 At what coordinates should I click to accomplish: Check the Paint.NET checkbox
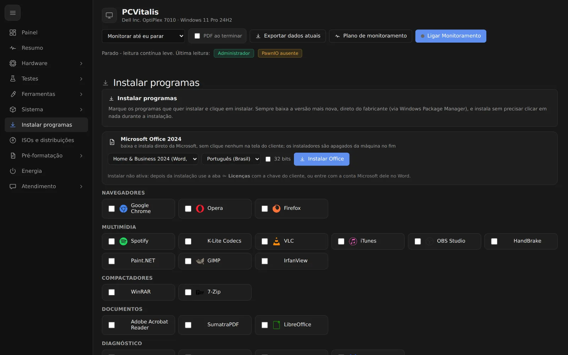tap(111, 261)
